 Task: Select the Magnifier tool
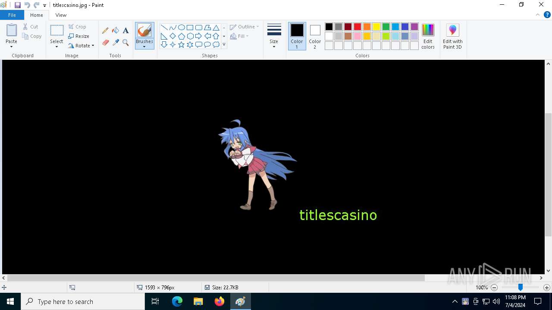point(125,43)
